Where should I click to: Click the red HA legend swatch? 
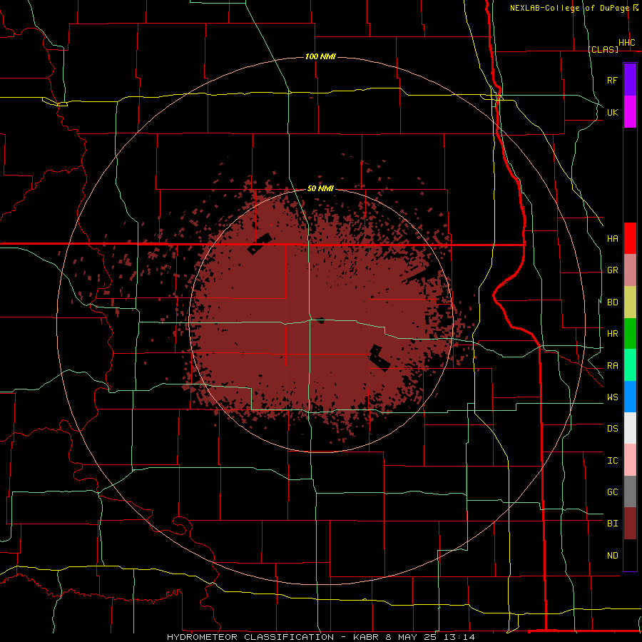click(630, 238)
